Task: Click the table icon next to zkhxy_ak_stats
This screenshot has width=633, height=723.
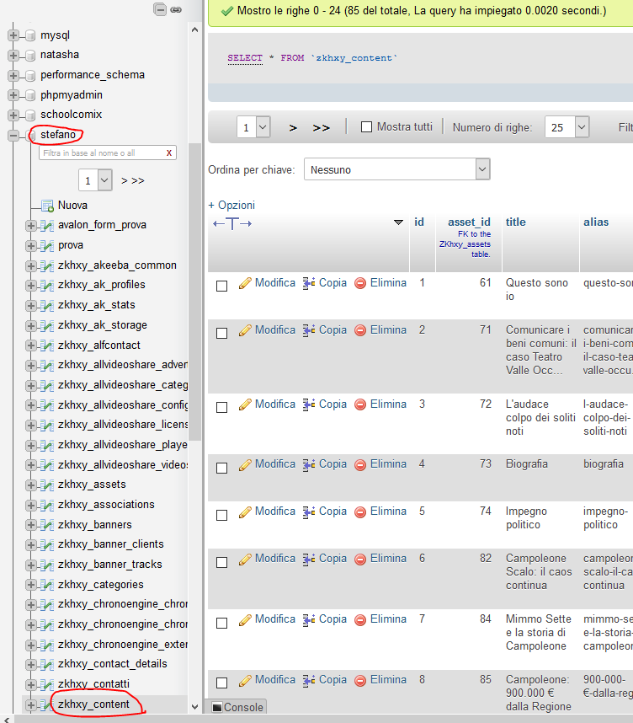Action: pos(47,305)
